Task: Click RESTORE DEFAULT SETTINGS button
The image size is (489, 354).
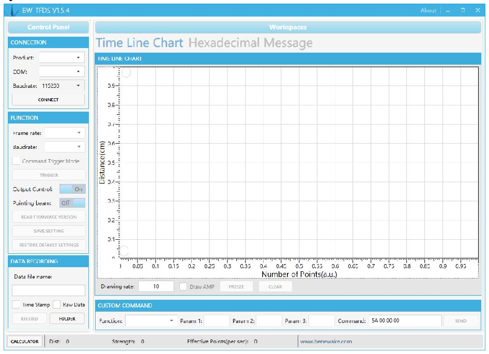Action: point(49,245)
